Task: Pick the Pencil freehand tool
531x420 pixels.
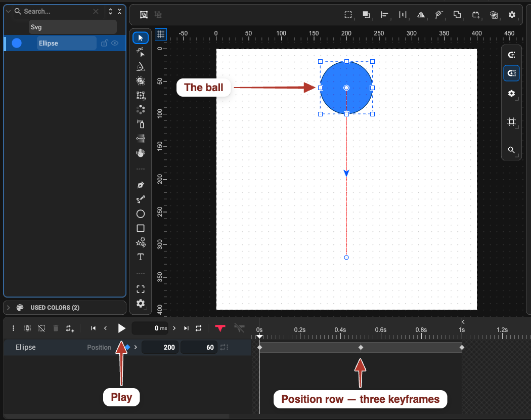Action: 141,199
